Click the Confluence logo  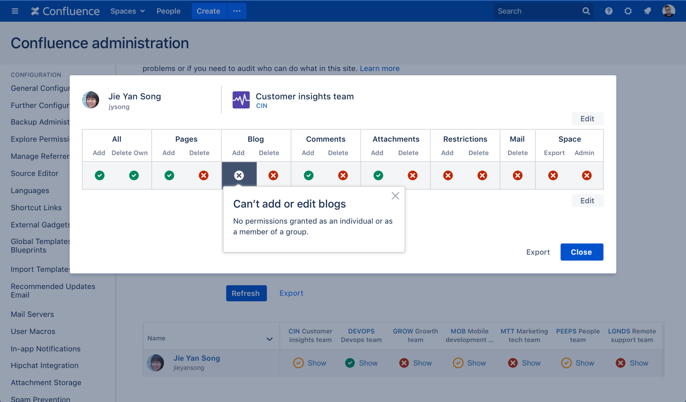tap(65, 11)
